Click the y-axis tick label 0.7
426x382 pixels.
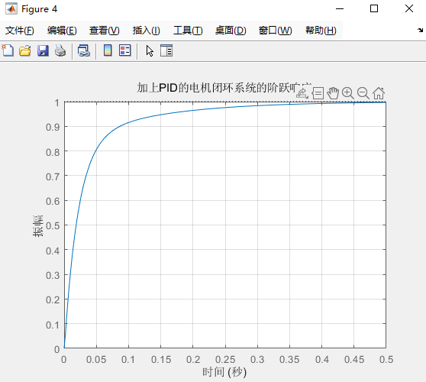(53, 177)
